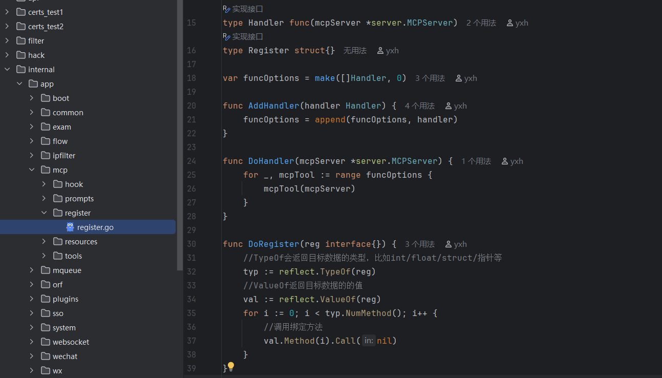Click the hack folder icon
Viewport: 662px width, 378px height.
coord(21,55)
